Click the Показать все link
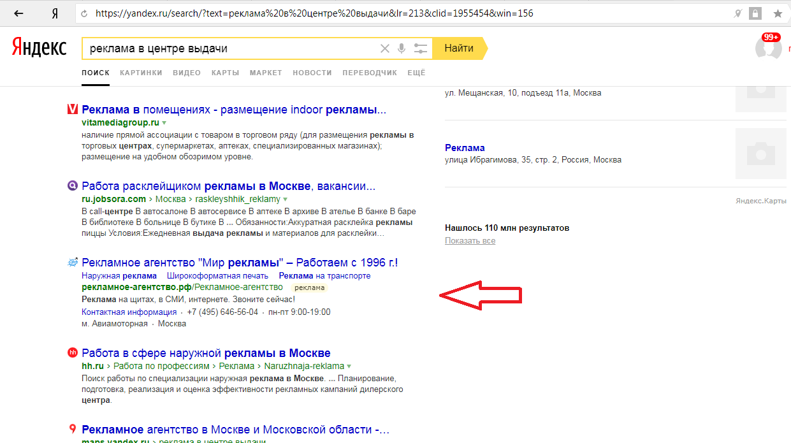The width and height of the screenshot is (791, 443). [470, 241]
